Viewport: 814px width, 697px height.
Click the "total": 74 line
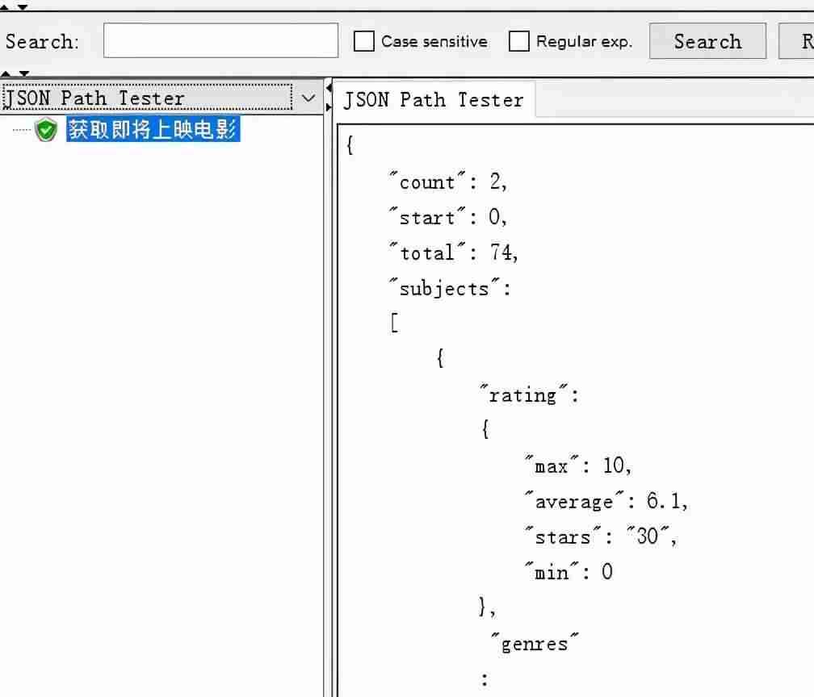pos(453,253)
